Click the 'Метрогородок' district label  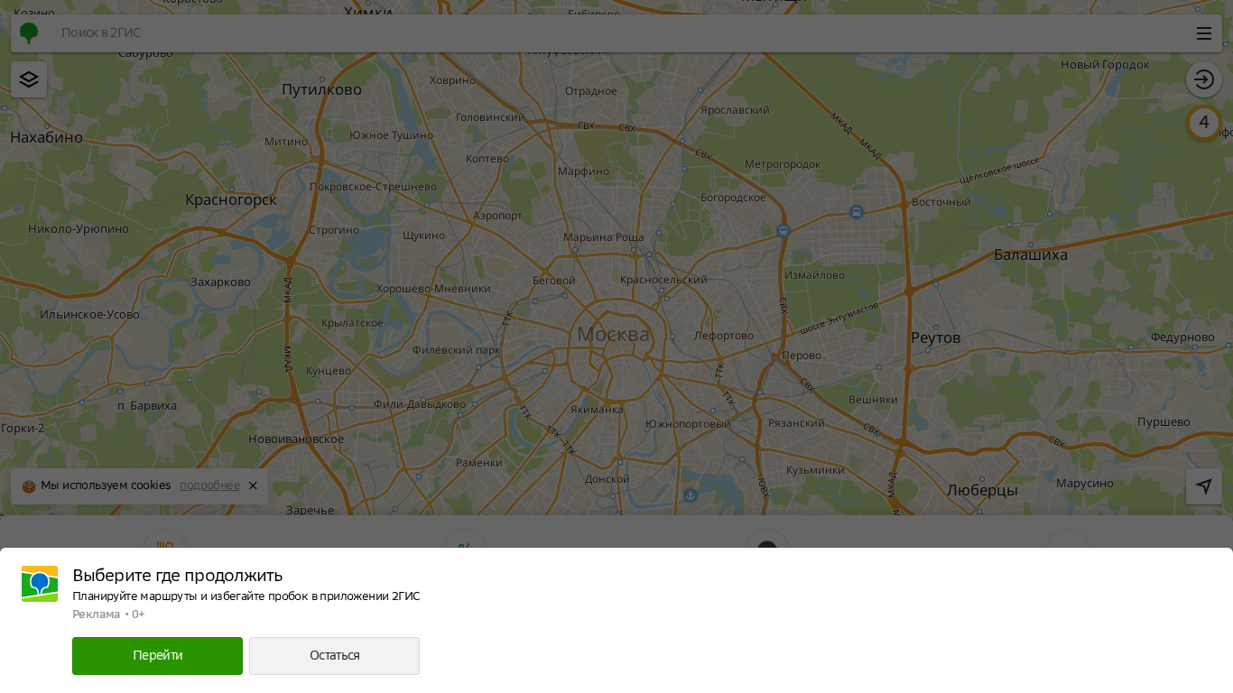click(783, 164)
